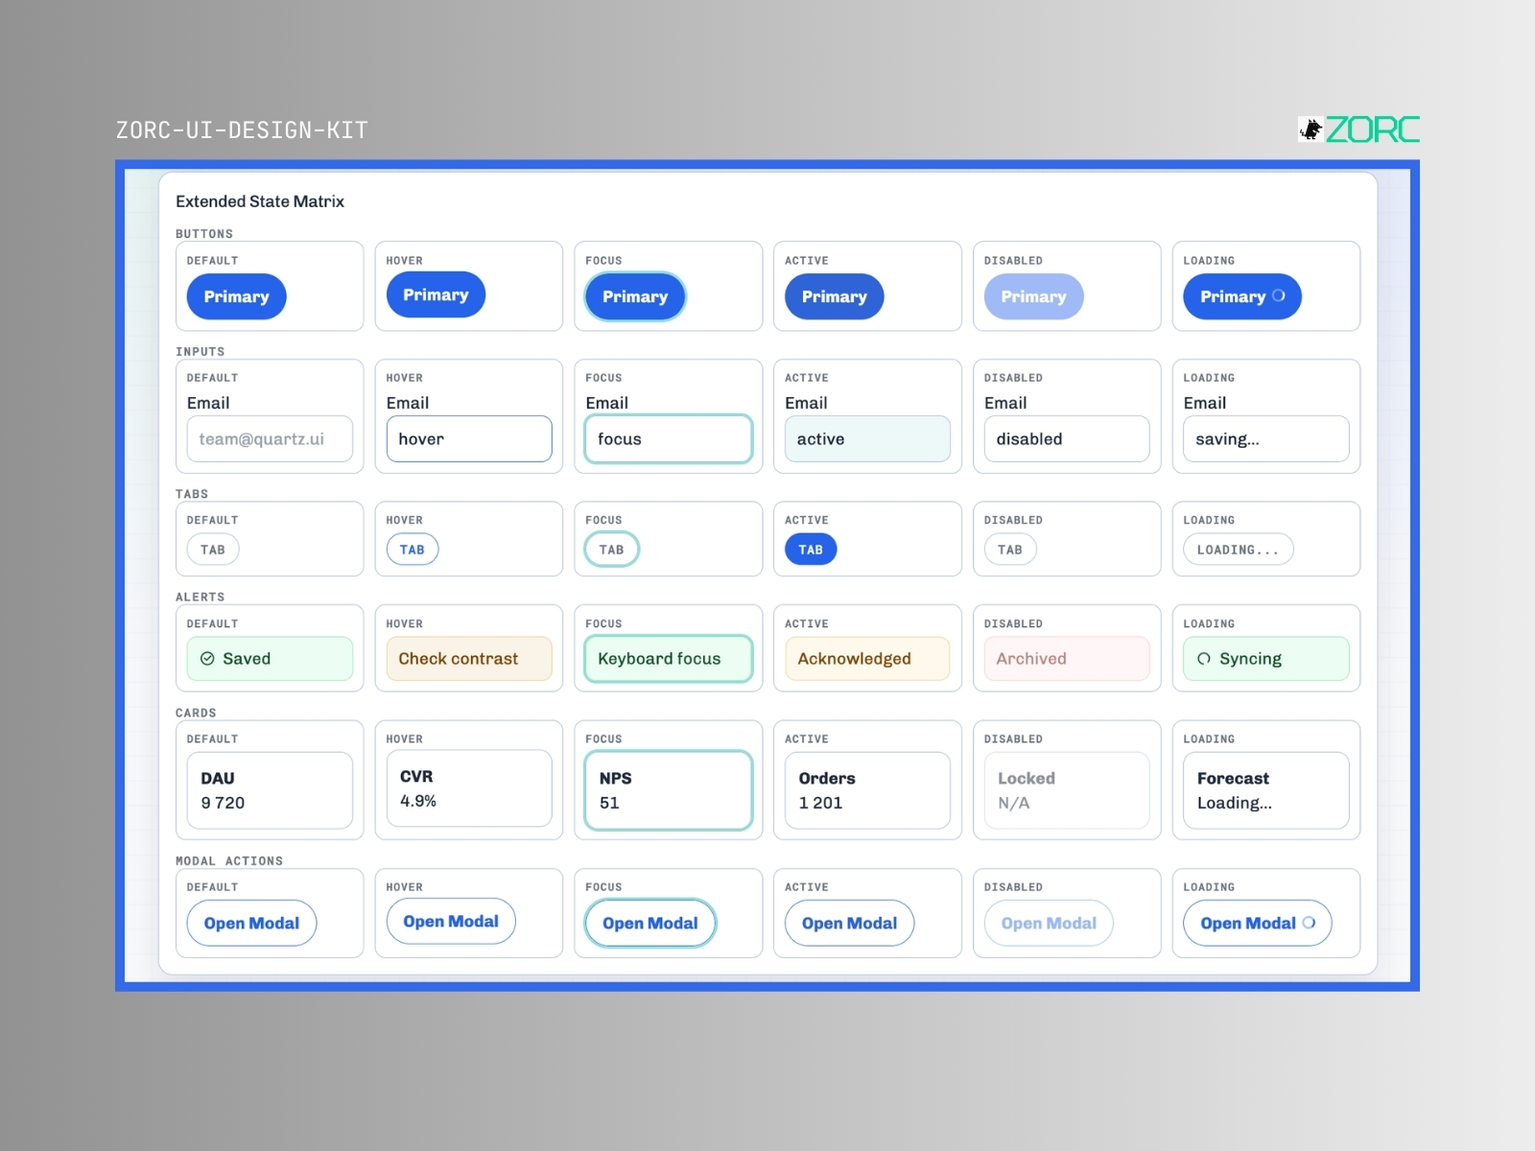Click the focus state Primary button

[635, 296]
